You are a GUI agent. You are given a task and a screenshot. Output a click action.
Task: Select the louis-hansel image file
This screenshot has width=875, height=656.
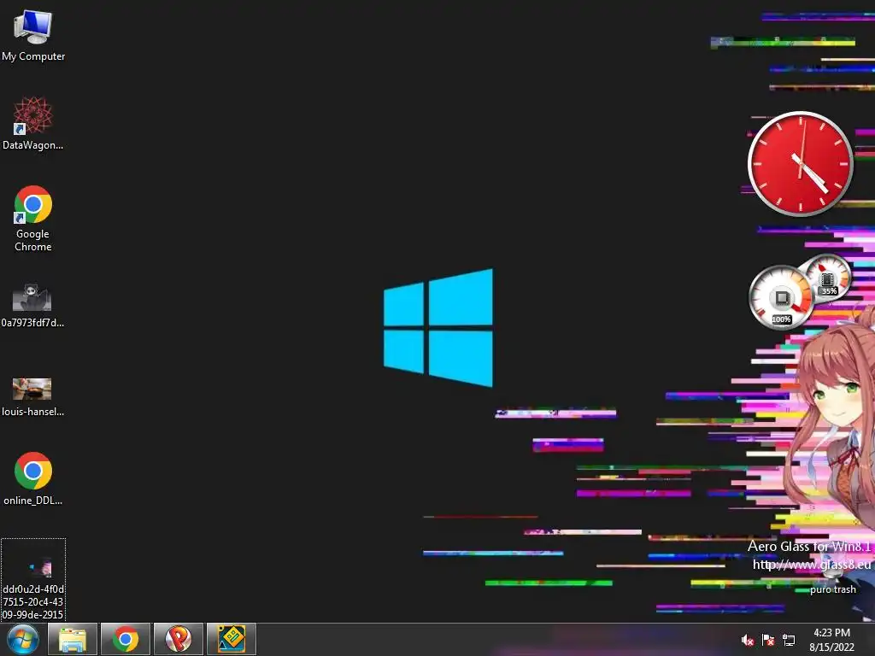[x=32, y=397]
